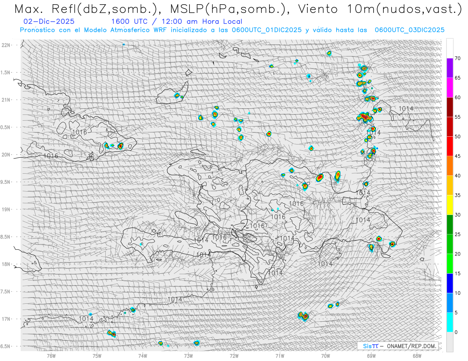The width and height of the screenshot is (468, 361).
Task: Click the '75W' longitude axis label
Action: (97, 356)
